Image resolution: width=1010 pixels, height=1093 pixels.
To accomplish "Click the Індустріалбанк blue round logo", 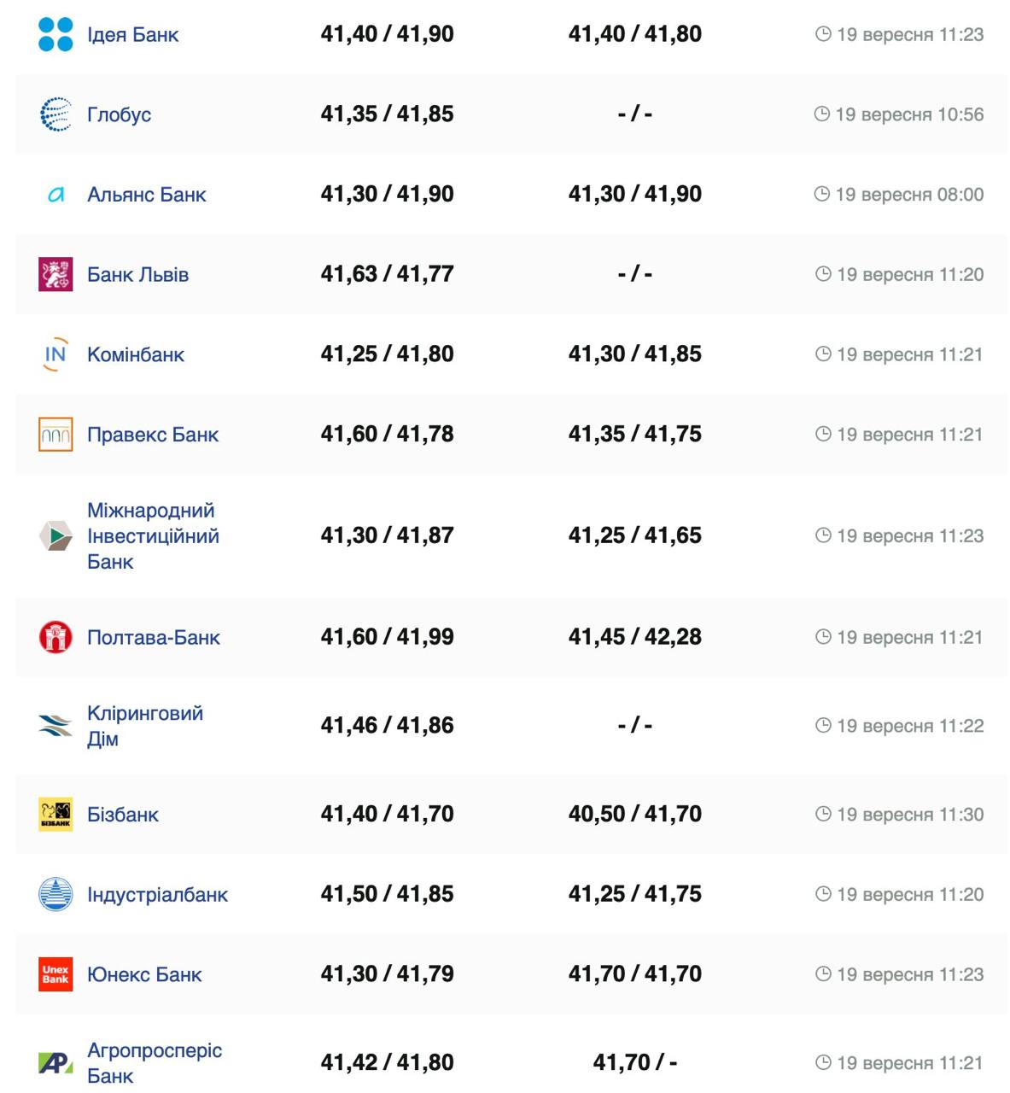I will (x=55, y=894).
